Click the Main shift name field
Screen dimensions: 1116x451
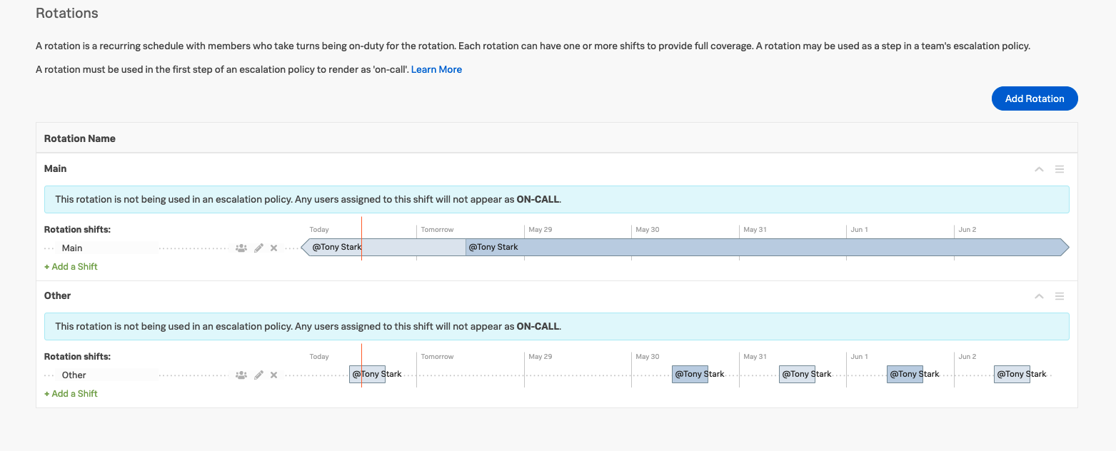pyautogui.click(x=107, y=248)
